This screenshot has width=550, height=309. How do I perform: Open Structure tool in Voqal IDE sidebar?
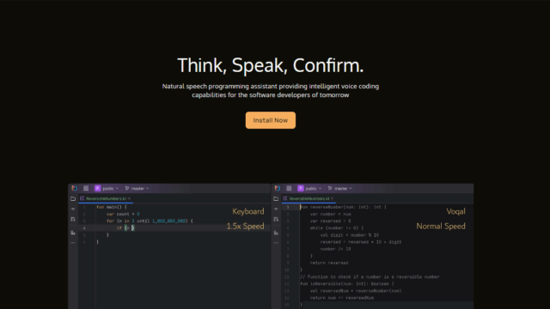point(276,233)
